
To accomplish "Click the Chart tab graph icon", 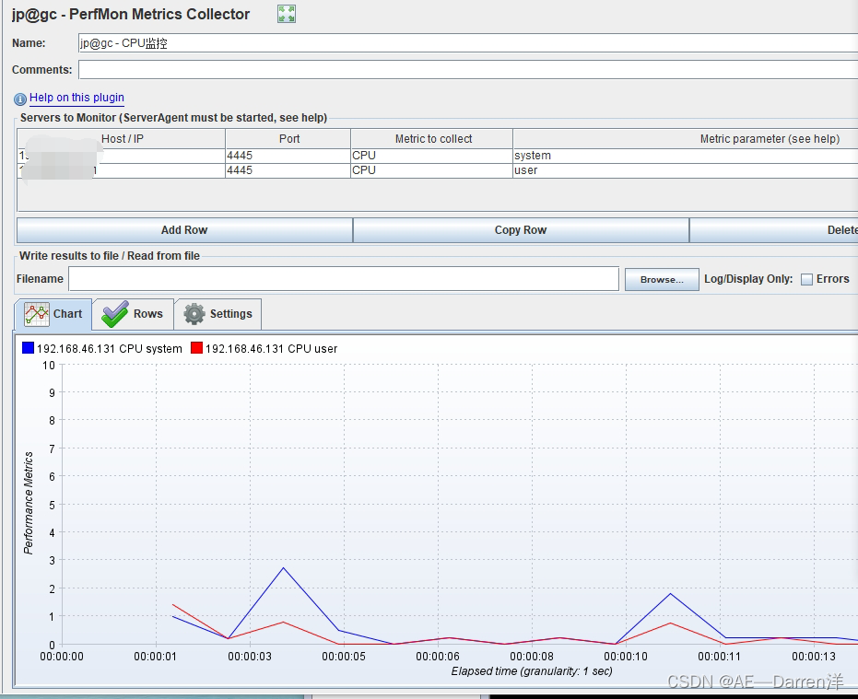I will click(x=37, y=314).
